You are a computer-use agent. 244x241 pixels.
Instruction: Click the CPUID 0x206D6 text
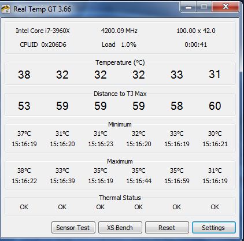[43, 45]
